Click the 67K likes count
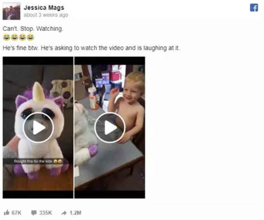 16,213
